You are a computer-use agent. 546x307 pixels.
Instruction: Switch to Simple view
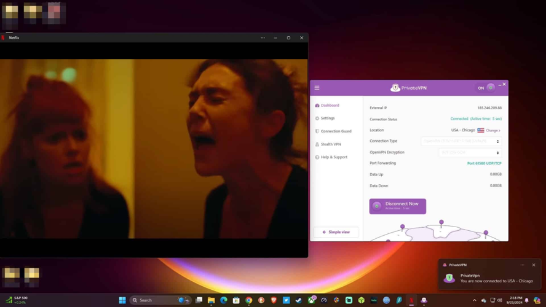click(x=336, y=232)
